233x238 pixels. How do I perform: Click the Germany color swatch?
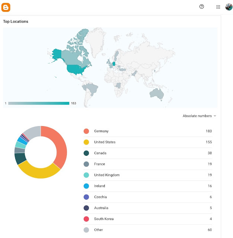86,131
